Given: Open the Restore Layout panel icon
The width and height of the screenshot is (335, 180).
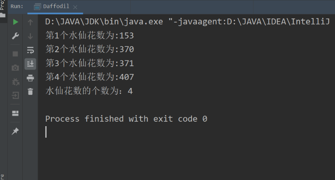Looking at the screenshot, I should click(15, 113).
